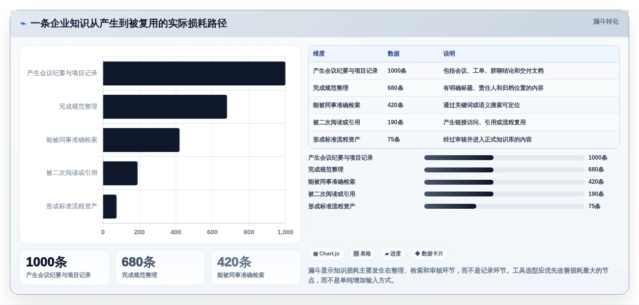The width and height of the screenshot is (639, 305).
Task: Click the 数据 column header
Action: [394, 54]
